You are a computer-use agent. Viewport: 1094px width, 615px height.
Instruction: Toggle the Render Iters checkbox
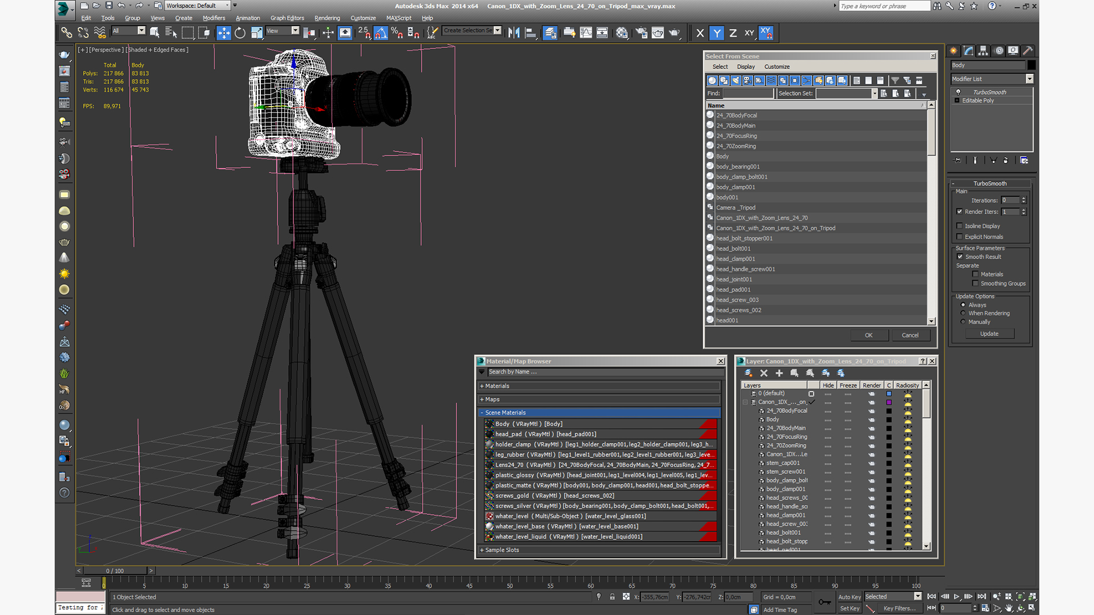(960, 212)
